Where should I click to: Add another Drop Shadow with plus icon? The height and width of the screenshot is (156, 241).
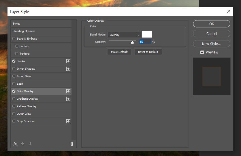point(68,121)
